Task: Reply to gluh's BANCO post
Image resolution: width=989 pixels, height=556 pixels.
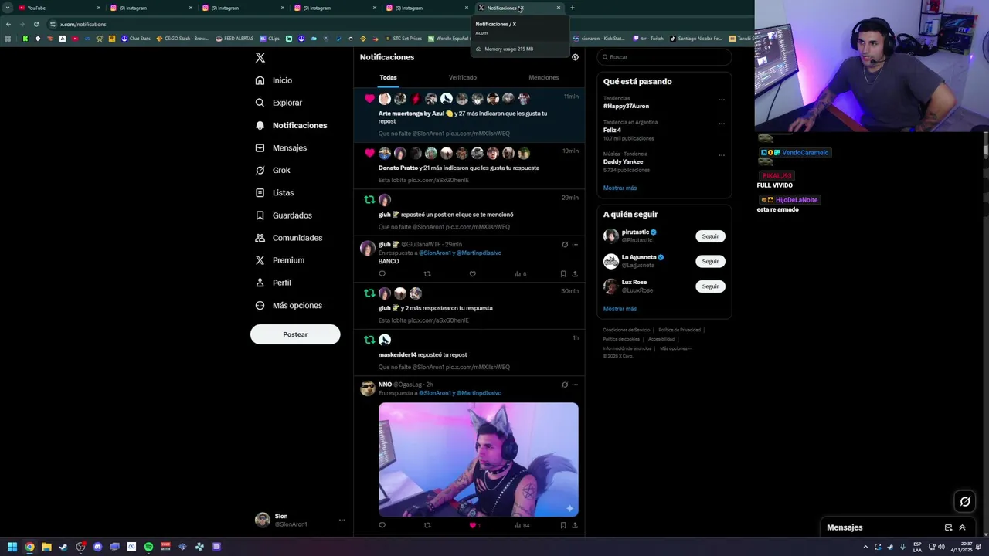Action: (382, 273)
